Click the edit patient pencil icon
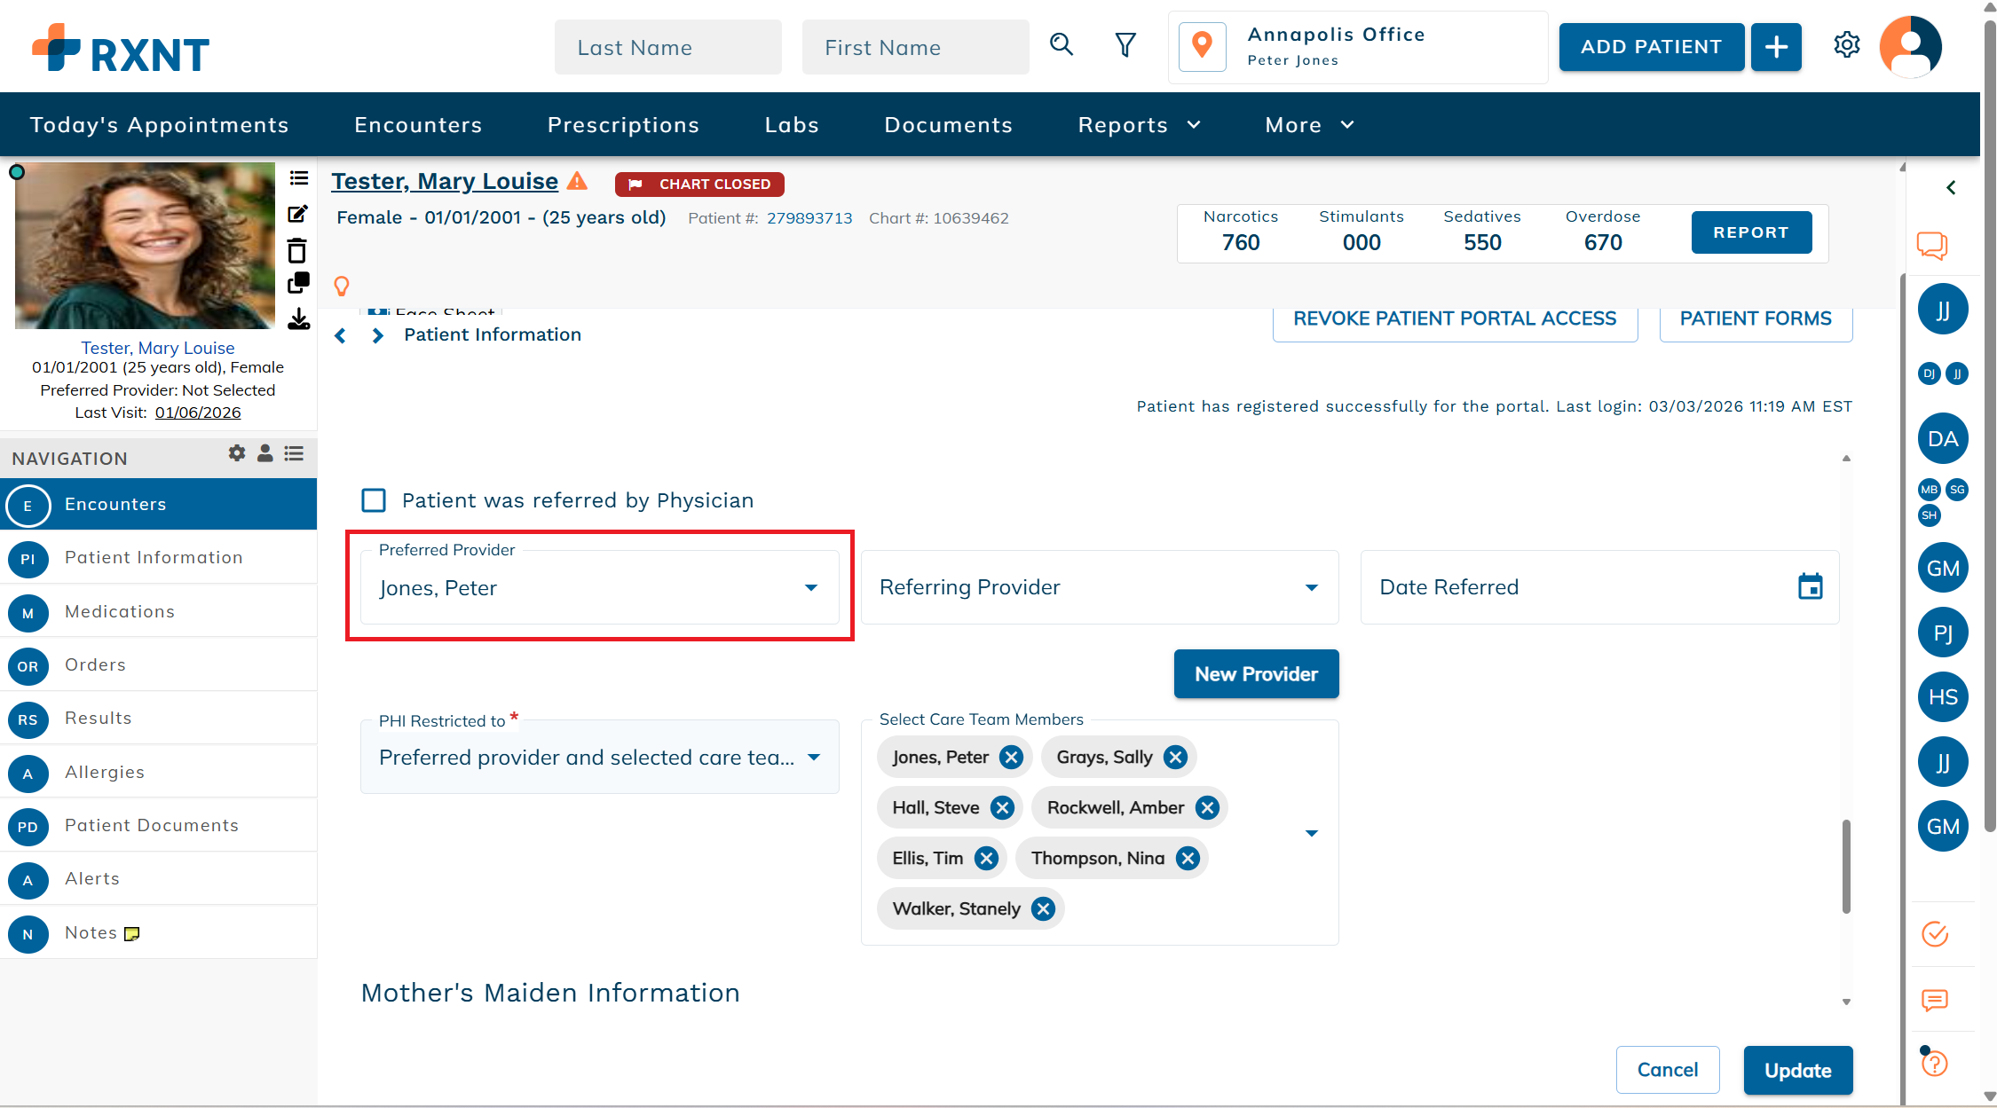This screenshot has height=1108, width=1997. tap(298, 214)
